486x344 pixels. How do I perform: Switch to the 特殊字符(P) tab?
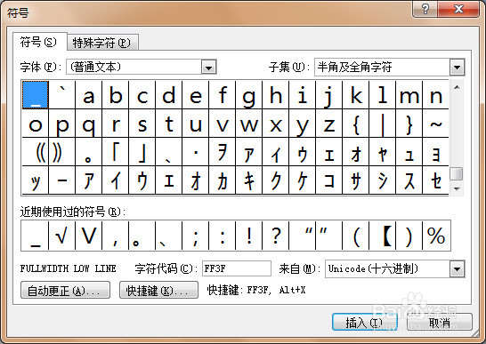[x=102, y=43]
